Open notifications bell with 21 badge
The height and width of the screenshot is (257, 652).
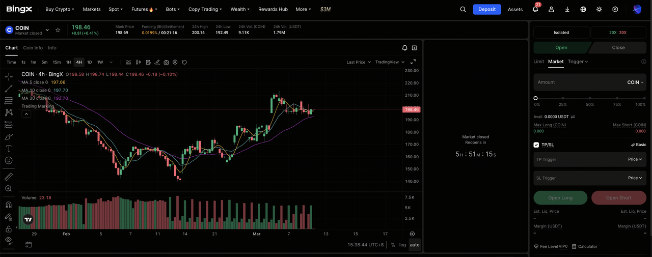(x=535, y=9)
